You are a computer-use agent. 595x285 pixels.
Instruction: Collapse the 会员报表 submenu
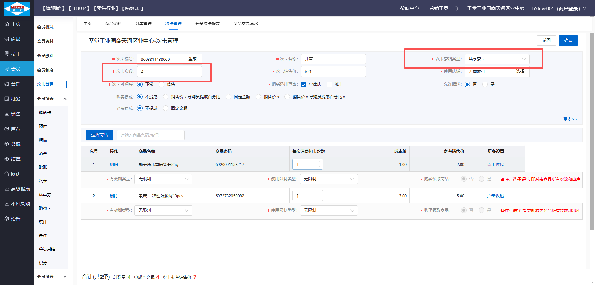click(65, 99)
